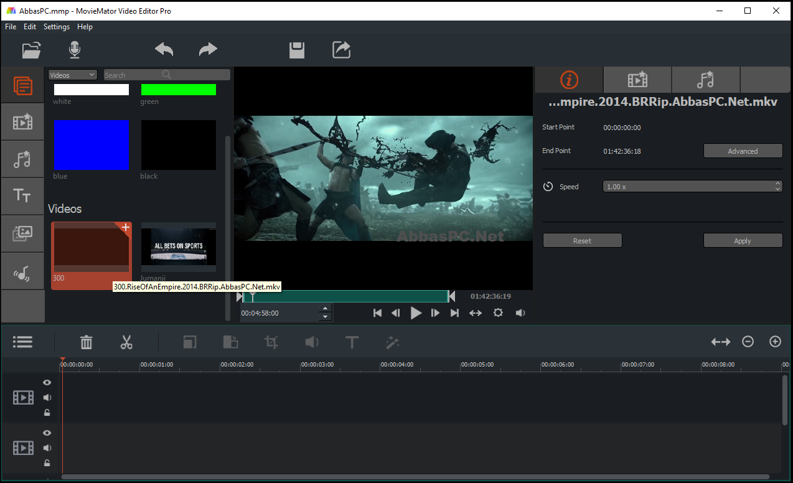Open the Media library sidebar panel

coord(22,85)
